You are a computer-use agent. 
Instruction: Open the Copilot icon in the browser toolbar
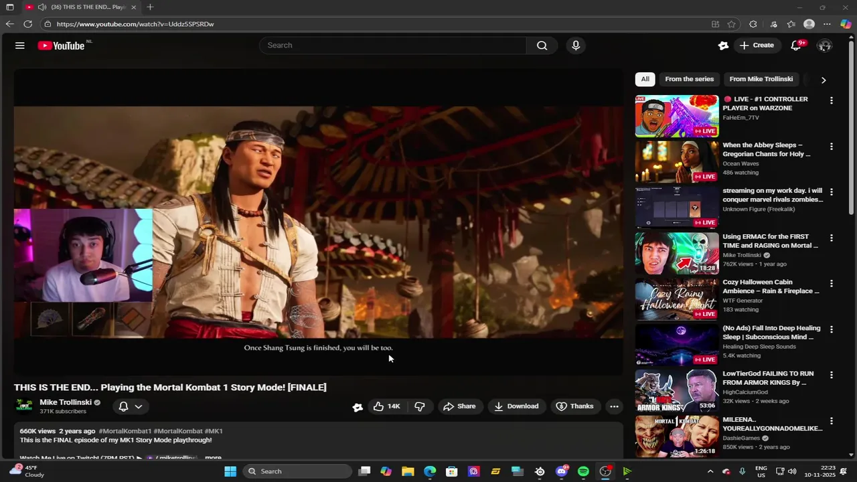846,24
